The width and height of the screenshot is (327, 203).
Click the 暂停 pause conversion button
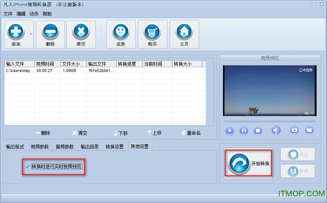pos(298,171)
